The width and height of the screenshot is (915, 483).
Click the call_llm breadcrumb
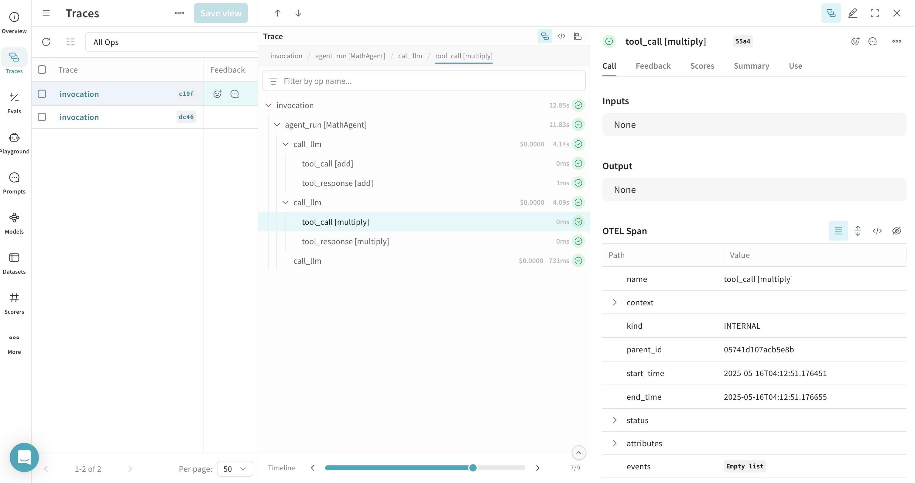point(410,56)
